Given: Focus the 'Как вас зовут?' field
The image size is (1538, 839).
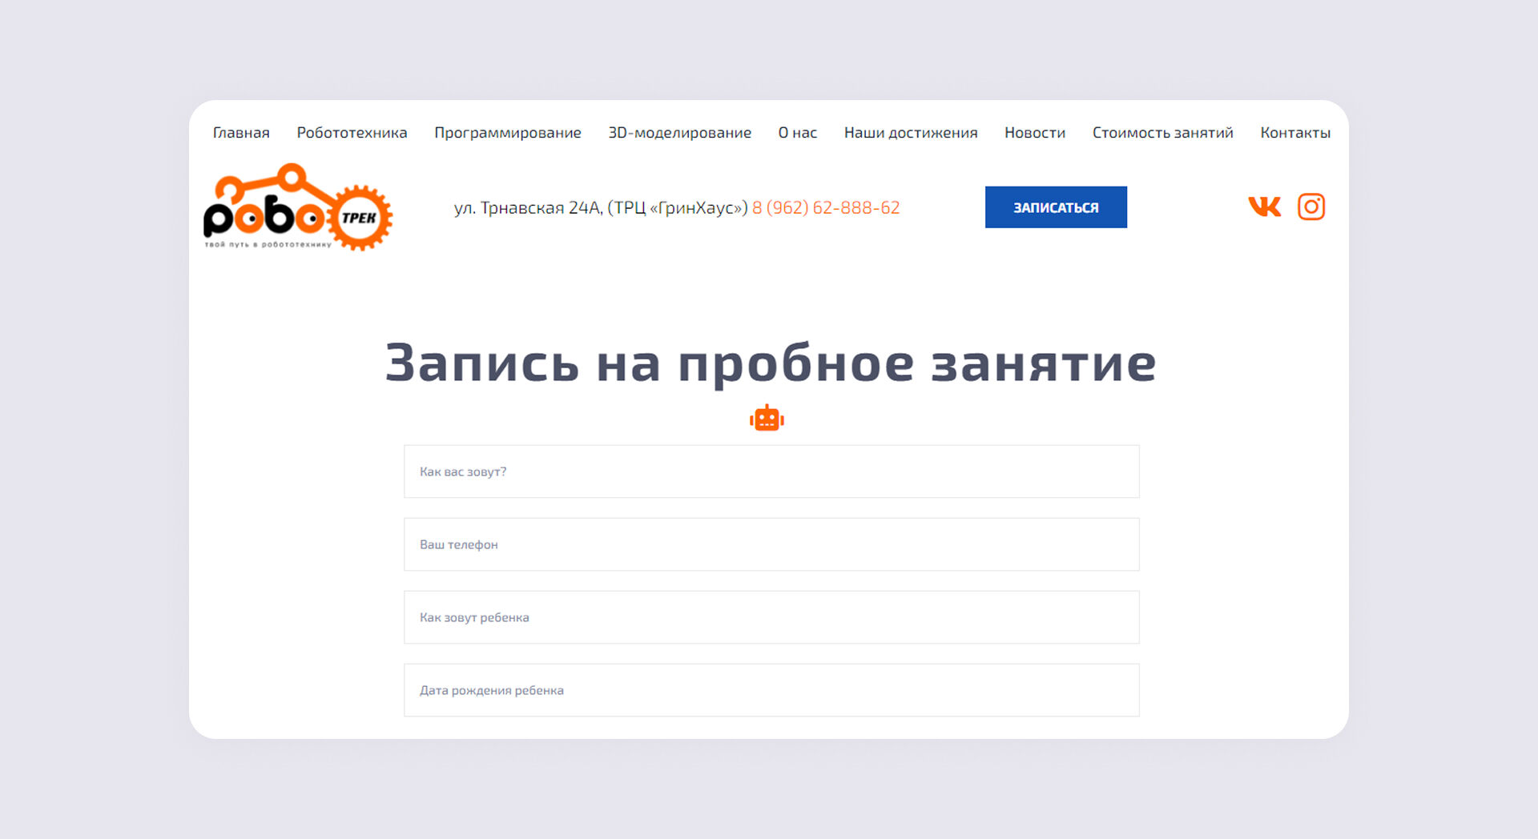Looking at the screenshot, I should [771, 472].
